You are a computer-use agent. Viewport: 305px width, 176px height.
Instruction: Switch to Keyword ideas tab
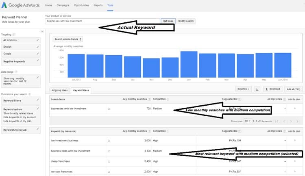click(x=81, y=90)
